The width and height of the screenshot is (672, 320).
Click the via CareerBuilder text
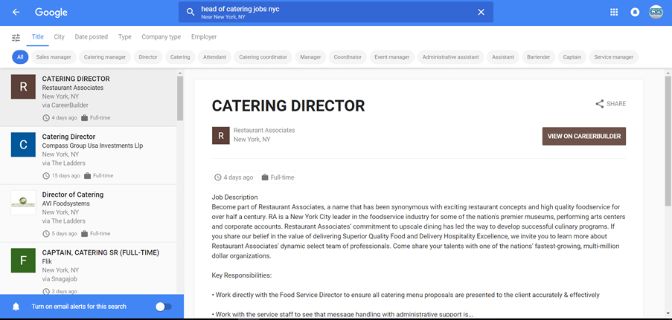click(x=65, y=105)
